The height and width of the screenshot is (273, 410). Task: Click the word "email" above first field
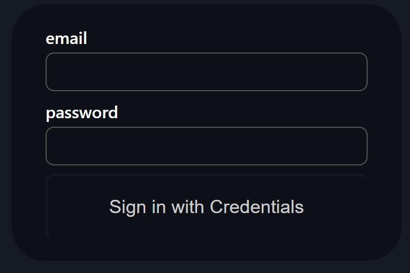click(x=66, y=39)
